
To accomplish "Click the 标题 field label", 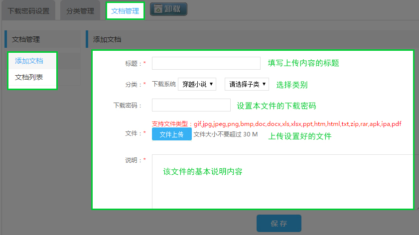I will [x=133, y=63].
